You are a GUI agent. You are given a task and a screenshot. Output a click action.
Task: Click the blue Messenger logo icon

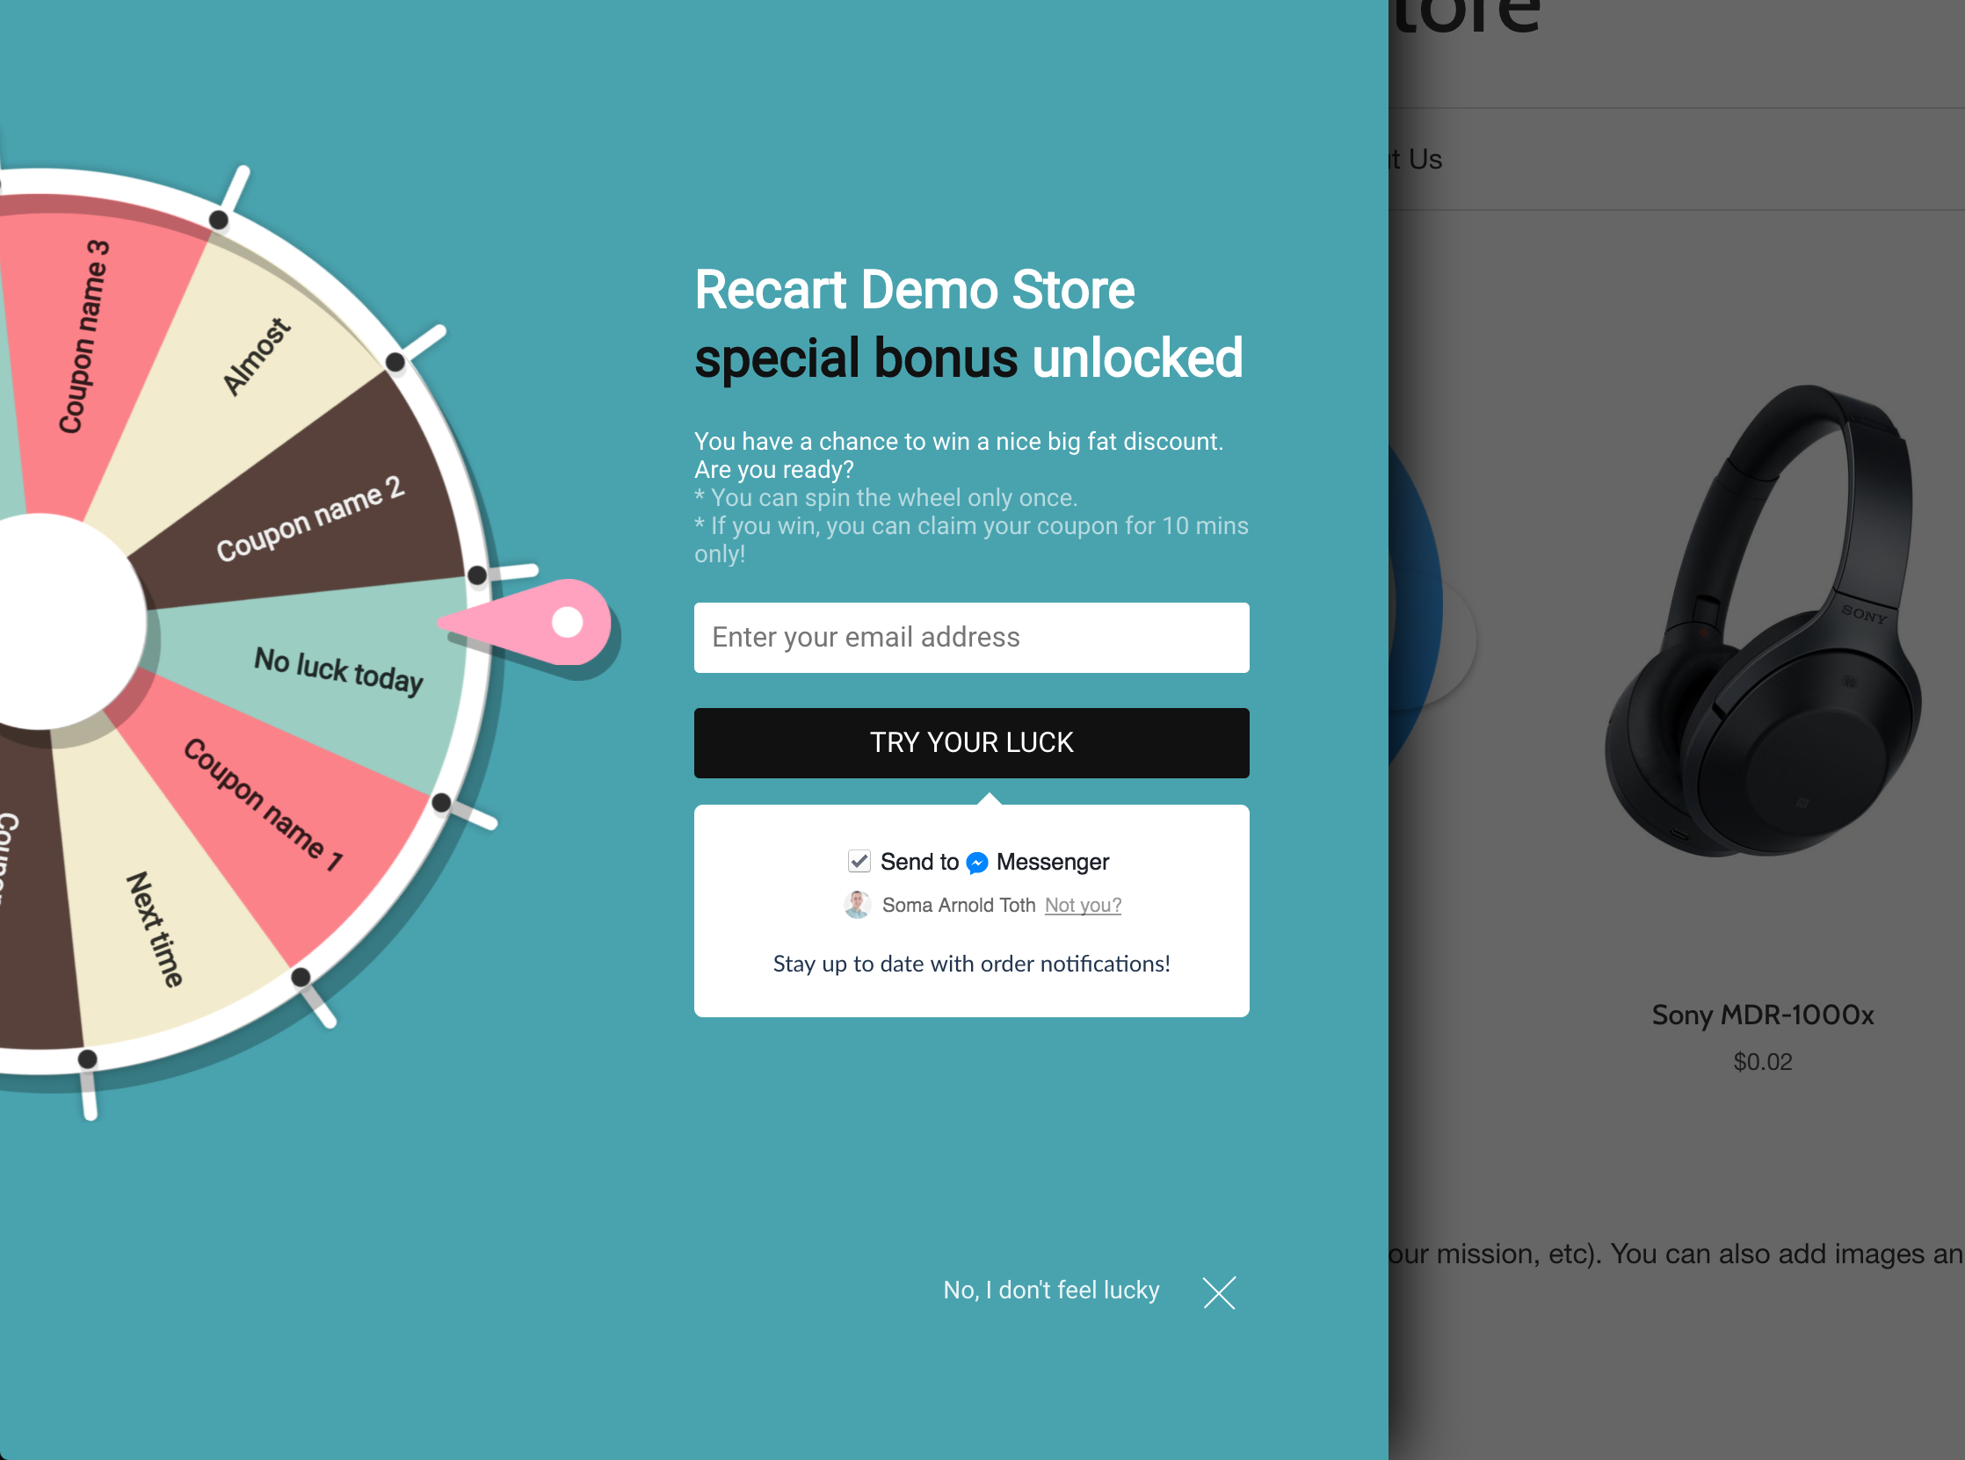tap(976, 863)
